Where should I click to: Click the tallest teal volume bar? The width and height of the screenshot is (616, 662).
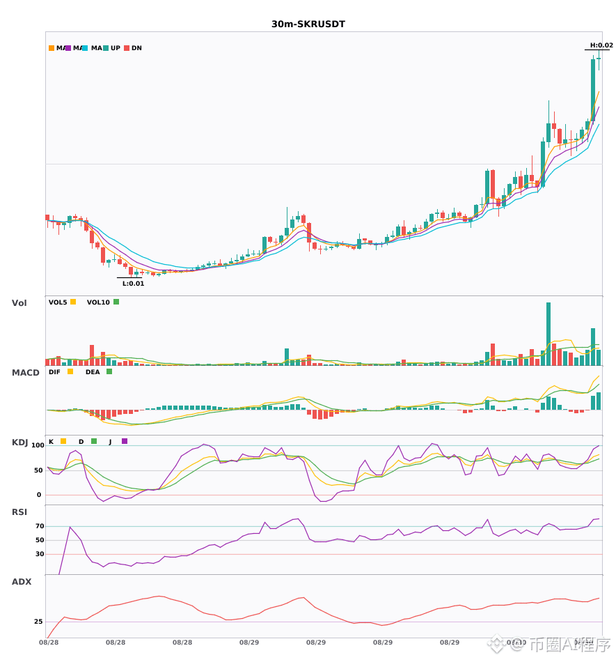click(x=548, y=334)
